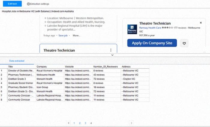Switch to the Data extracted tab
This screenshot has height=127, width=210.
[17, 61]
